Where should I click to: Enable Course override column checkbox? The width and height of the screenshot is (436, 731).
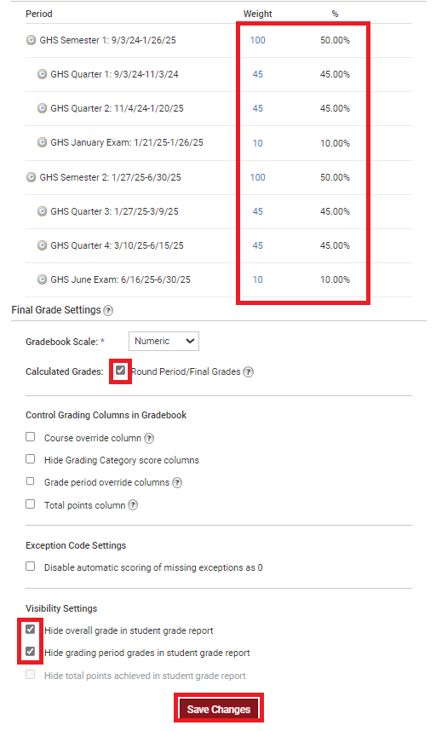click(31, 437)
